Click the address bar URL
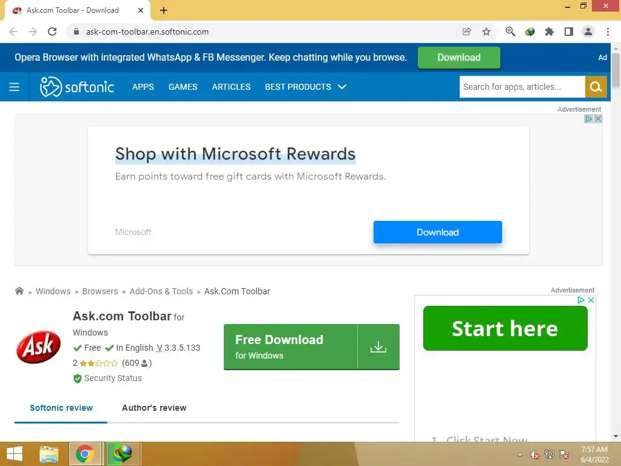621x466 pixels. click(x=147, y=32)
